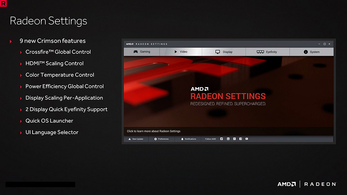This screenshot has height=195, width=347.
Task: Open the Gaming tab
Action: point(142,52)
